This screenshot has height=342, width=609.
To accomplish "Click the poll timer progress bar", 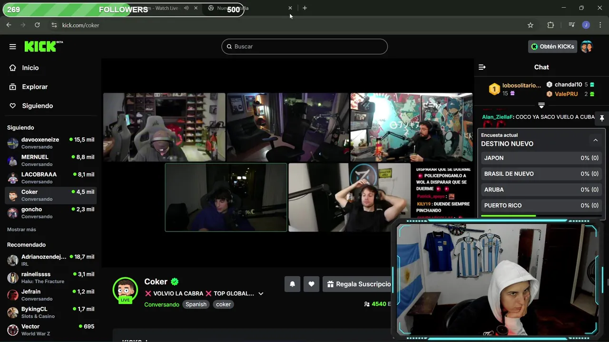I will pos(541,216).
